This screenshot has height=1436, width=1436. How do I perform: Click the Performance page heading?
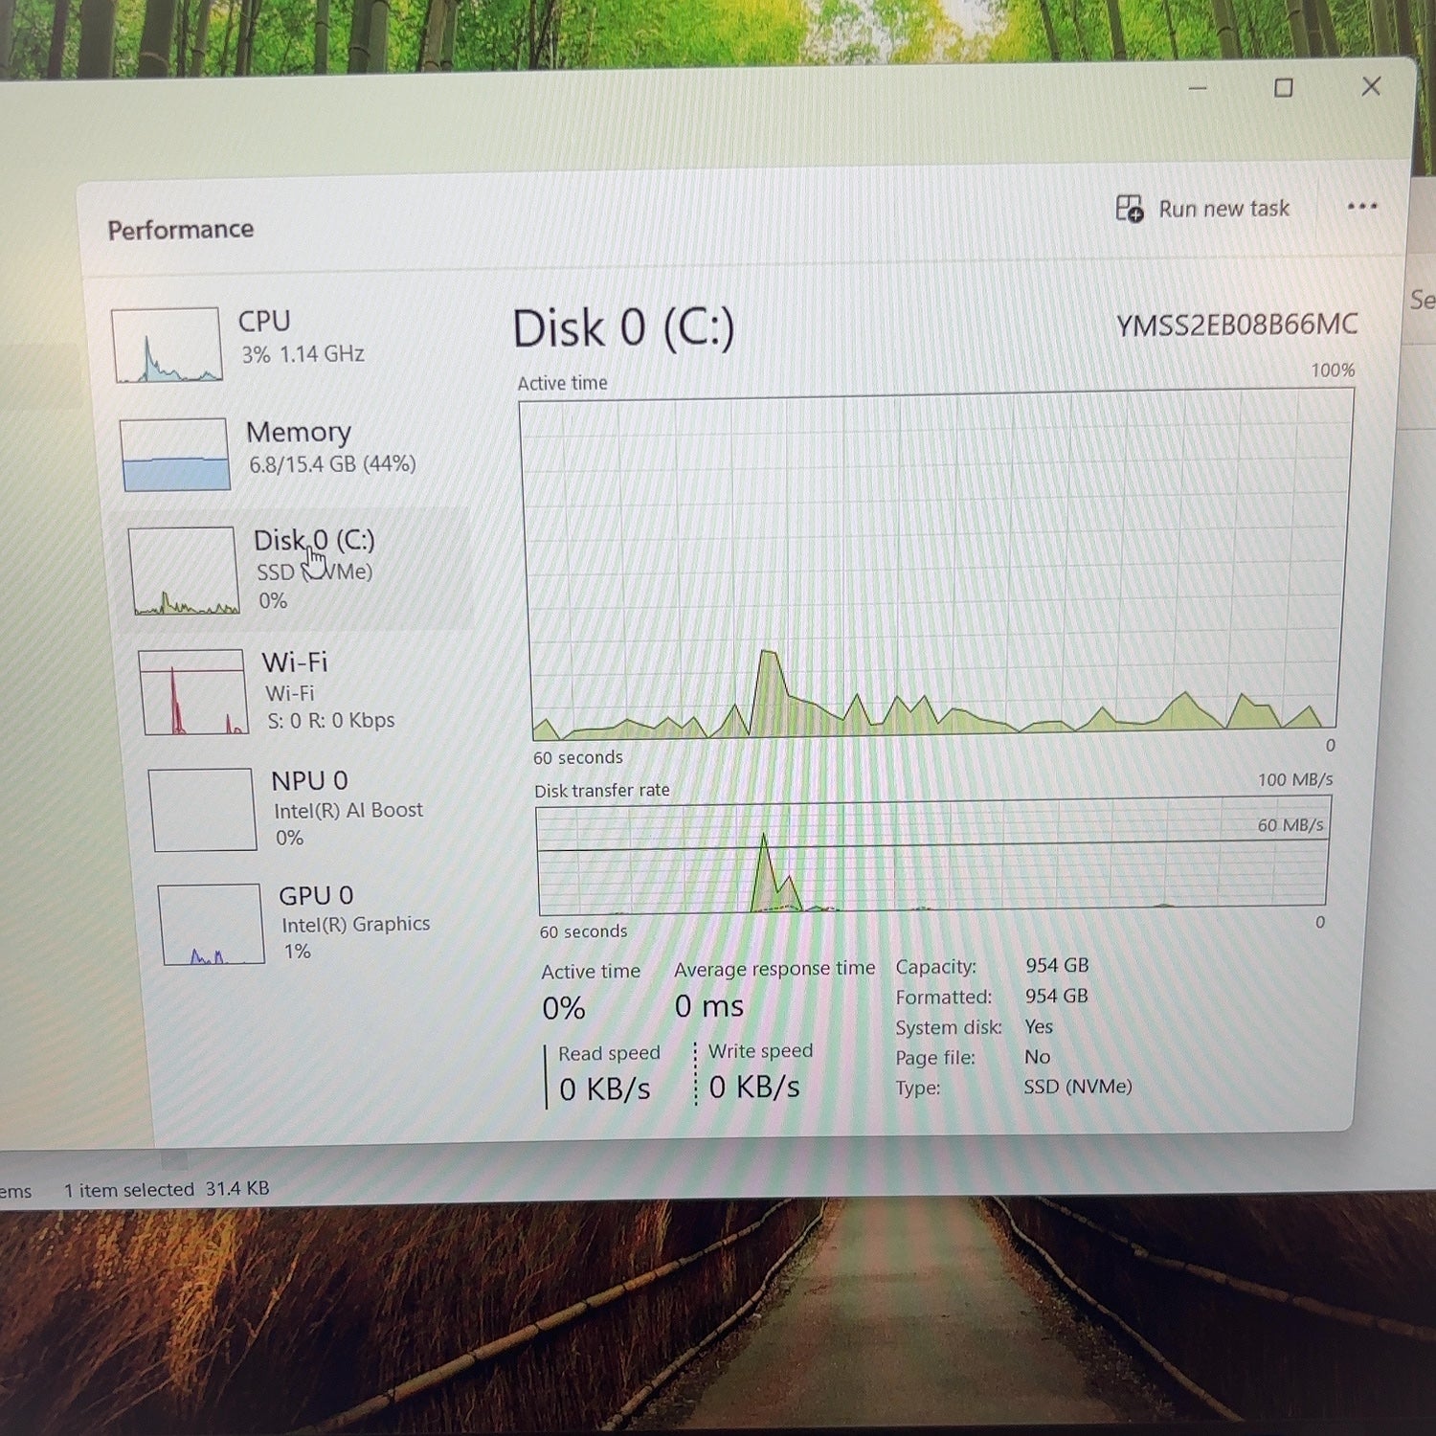180,230
